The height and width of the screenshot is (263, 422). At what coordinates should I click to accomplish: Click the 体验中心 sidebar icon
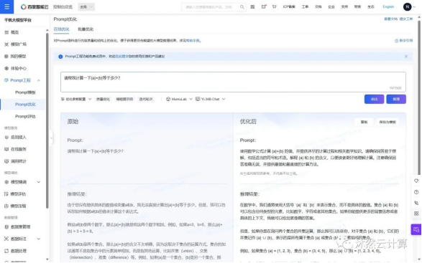(x=6, y=68)
